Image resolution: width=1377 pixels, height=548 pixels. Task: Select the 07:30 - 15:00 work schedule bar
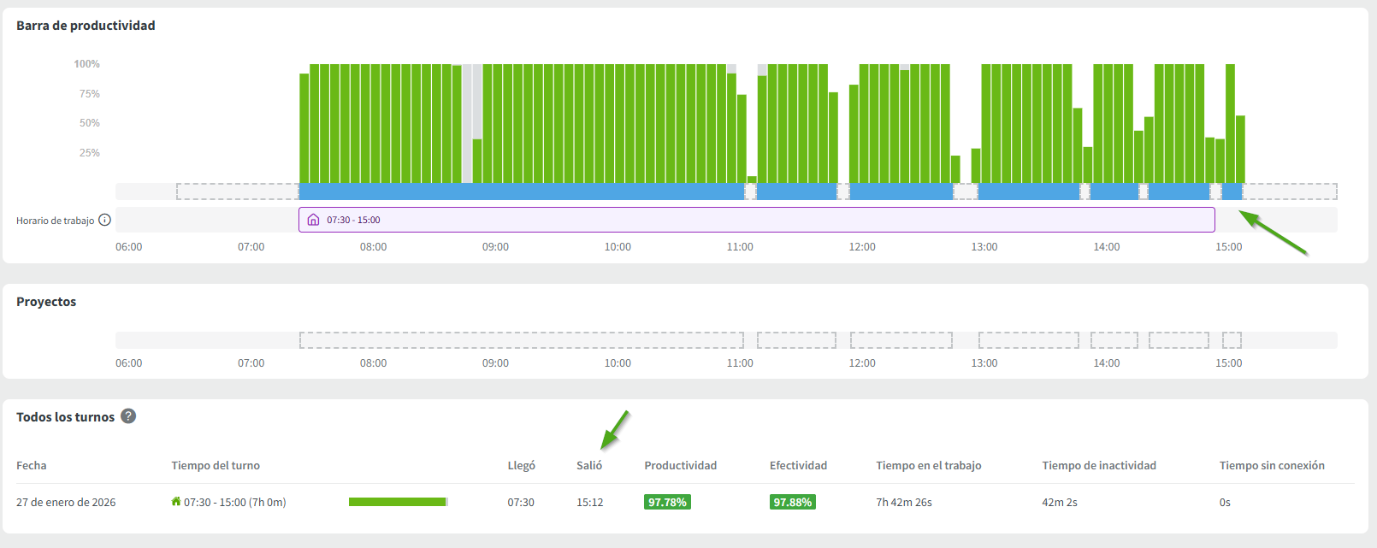756,220
